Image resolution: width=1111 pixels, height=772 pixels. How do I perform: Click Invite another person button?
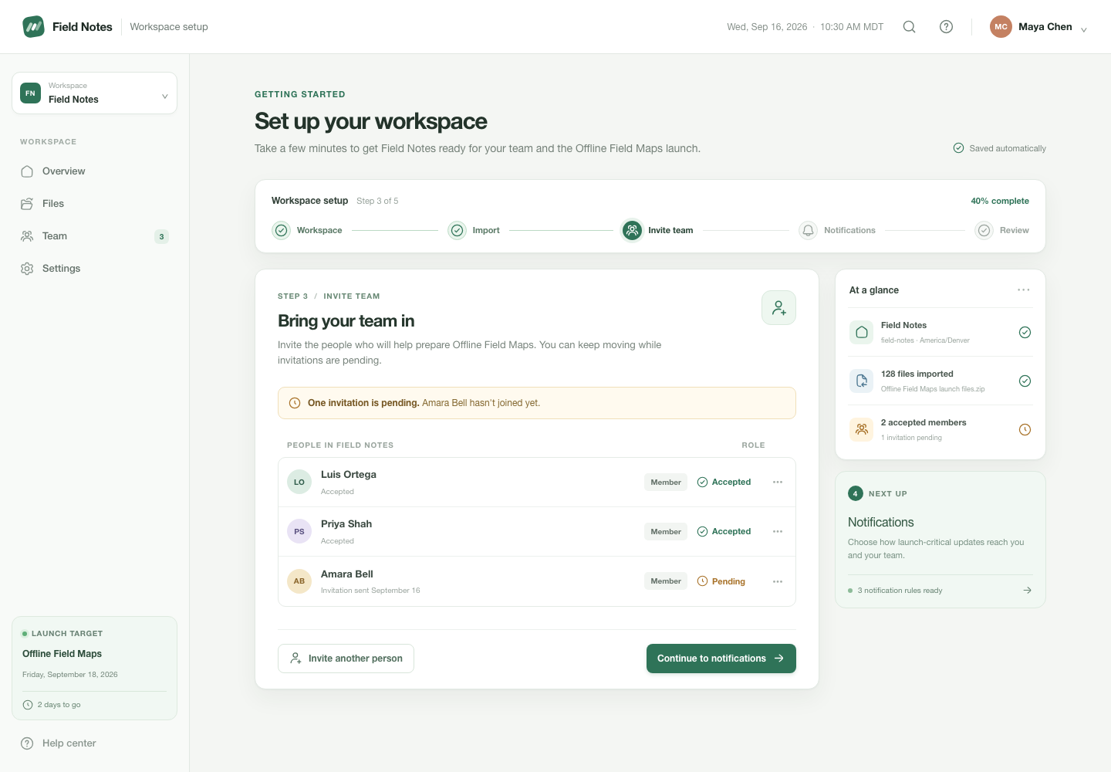[x=346, y=659]
